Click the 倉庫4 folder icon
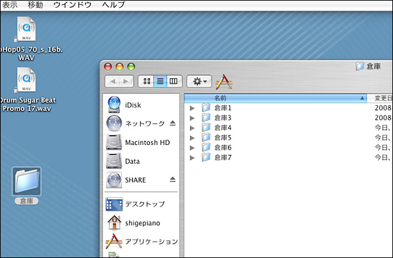Screen dimensions: 393x258 click(206, 128)
